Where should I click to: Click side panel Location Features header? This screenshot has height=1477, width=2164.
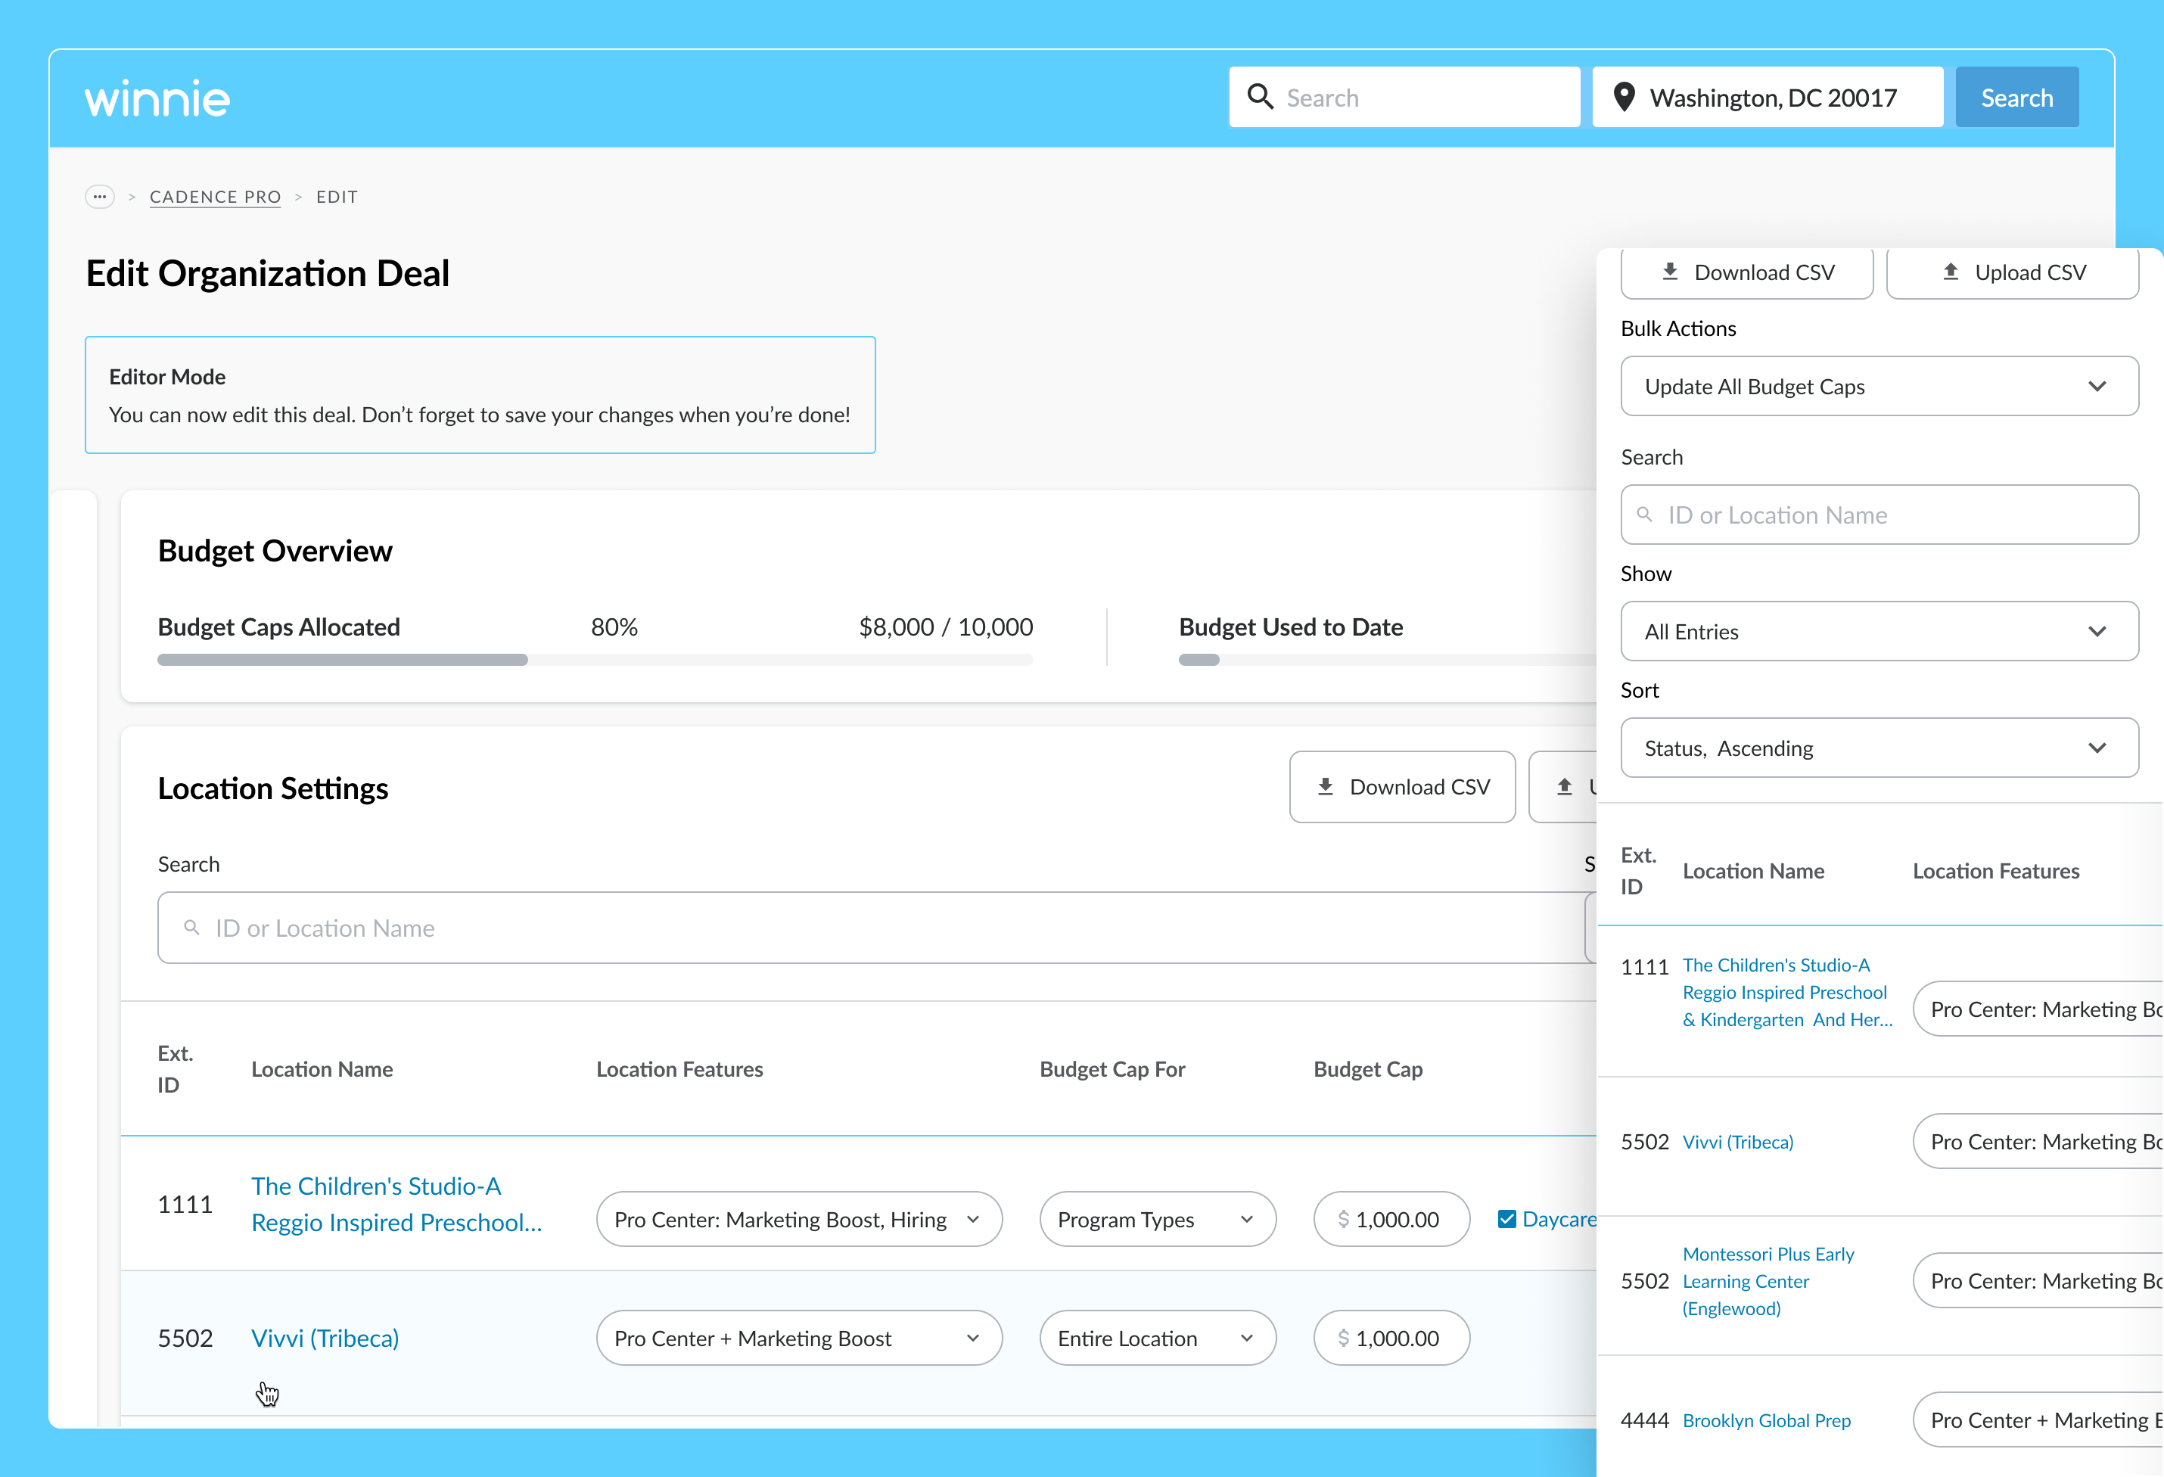pyautogui.click(x=1995, y=871)
